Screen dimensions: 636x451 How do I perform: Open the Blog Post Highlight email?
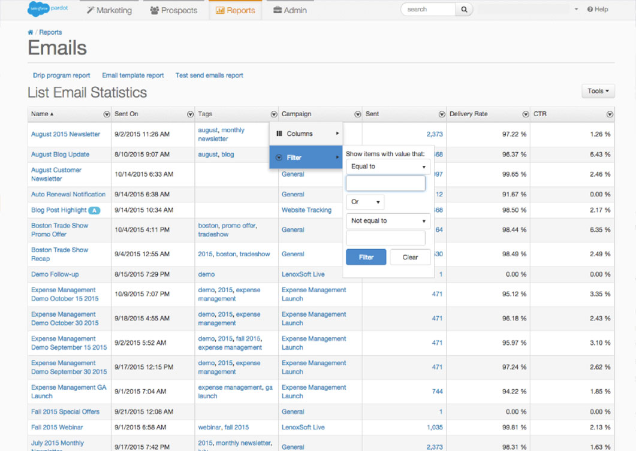coord(59,210)
